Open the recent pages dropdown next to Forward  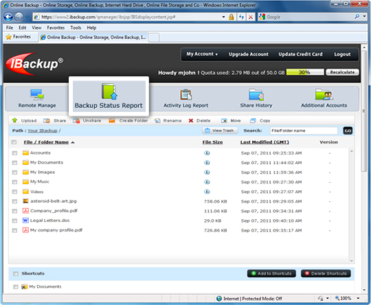tap(27, 17)
